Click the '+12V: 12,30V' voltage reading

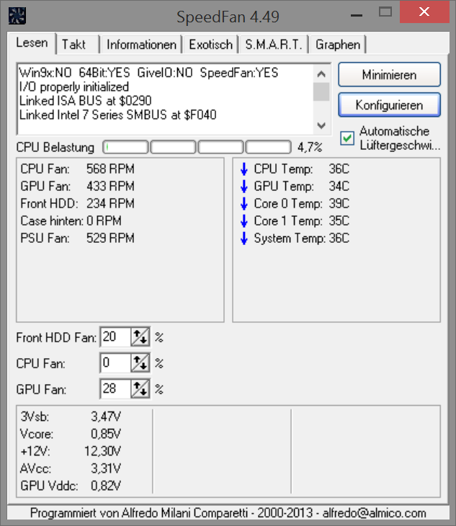click(x=71, y=451)
